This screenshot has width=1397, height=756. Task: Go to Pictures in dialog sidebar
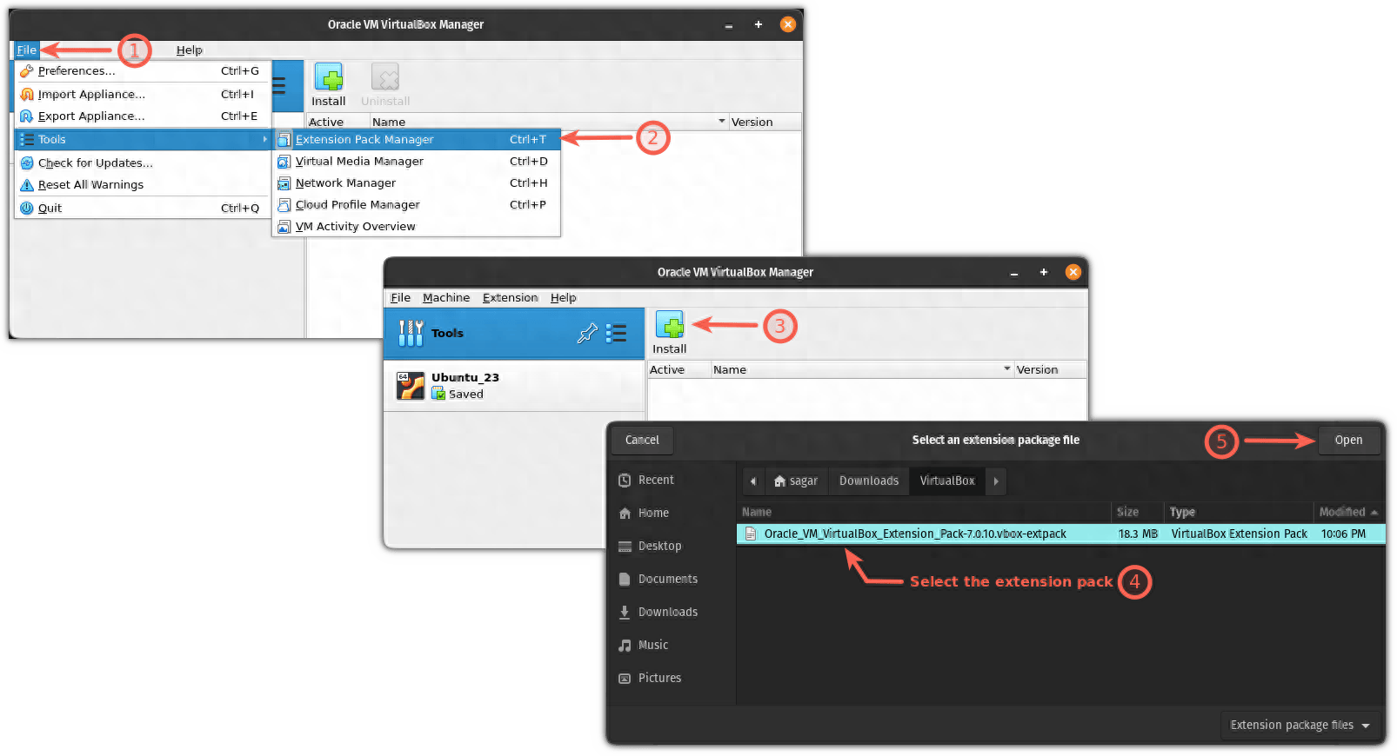pos(672,679)
